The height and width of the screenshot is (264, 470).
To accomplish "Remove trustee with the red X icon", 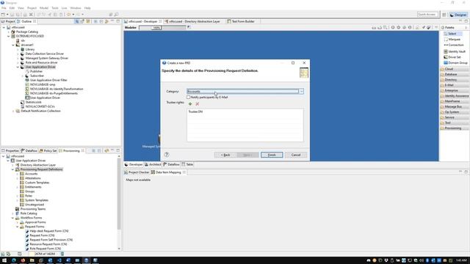I will click(198, 104).
